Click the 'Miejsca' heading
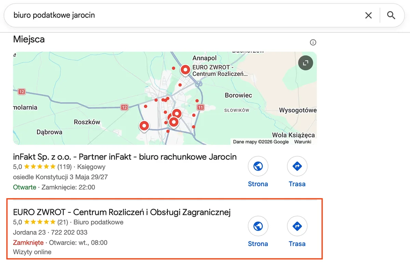410x263 pixels. pyautogui.click(x=29, y=39)
